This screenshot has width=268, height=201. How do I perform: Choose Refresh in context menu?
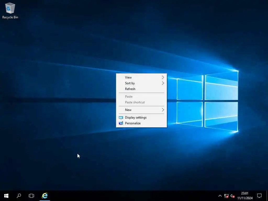(141, 89)
